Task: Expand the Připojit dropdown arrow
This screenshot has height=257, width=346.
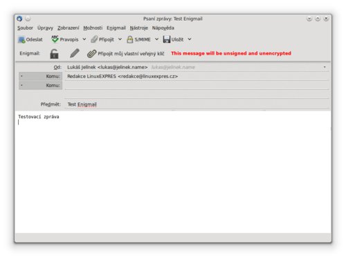Action: pos(120,39)
